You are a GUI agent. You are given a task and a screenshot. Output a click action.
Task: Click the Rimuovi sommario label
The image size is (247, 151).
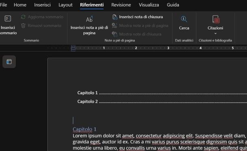point(45,25)
